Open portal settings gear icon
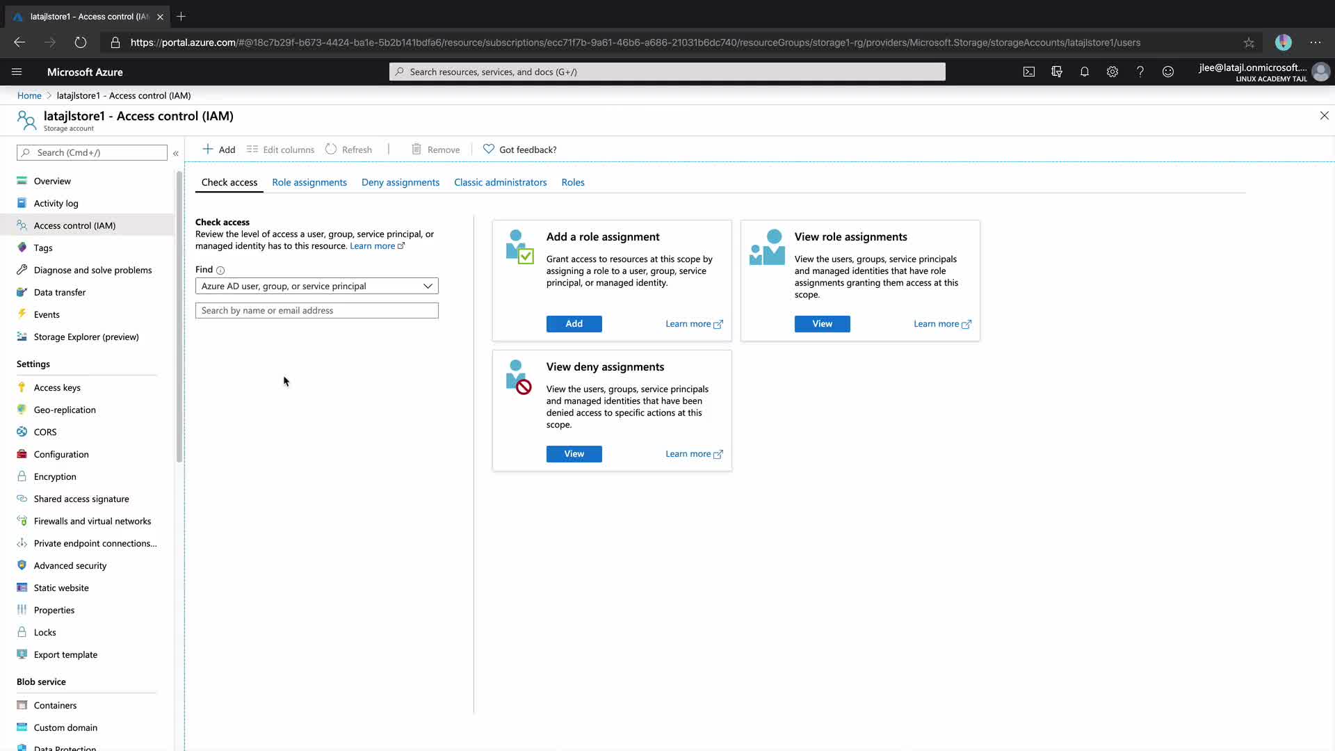This screenshot has width=1335, height=751. [x=1112, y=72]
